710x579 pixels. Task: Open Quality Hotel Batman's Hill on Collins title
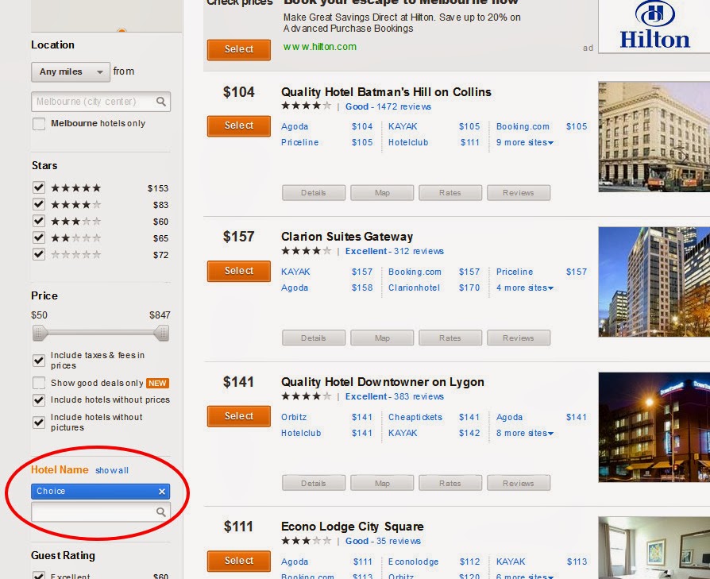pyautogui.click(x=386, y=92)
